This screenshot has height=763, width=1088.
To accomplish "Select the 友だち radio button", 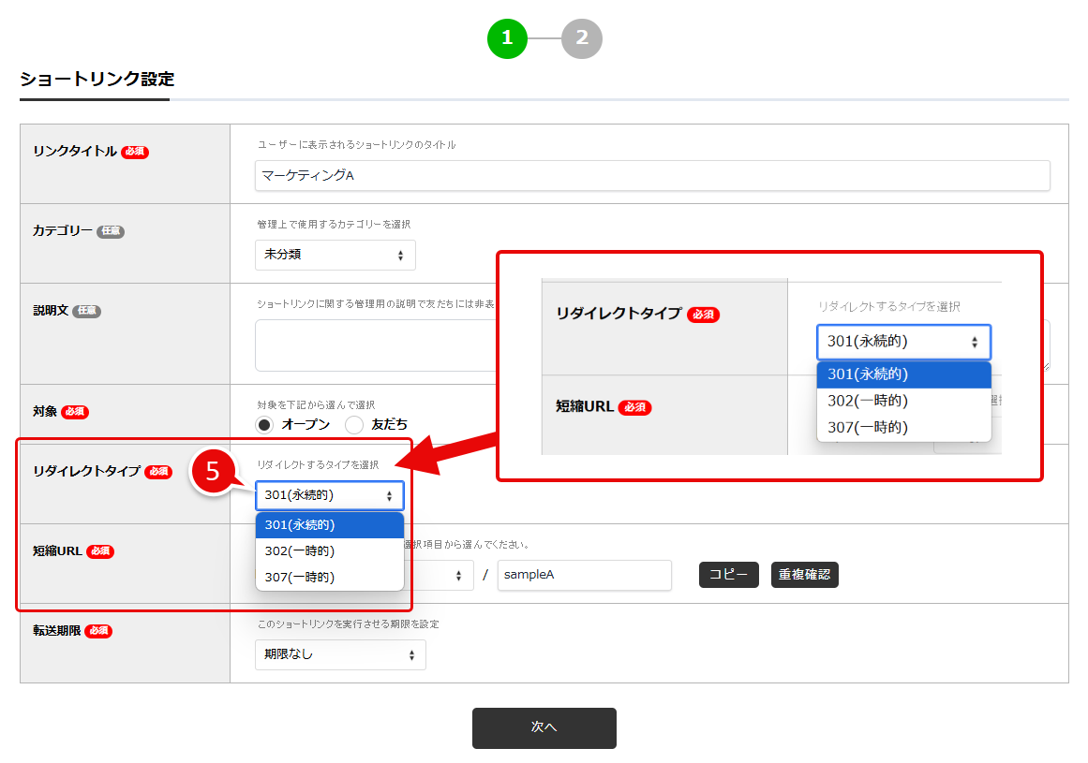I will 354,425.
